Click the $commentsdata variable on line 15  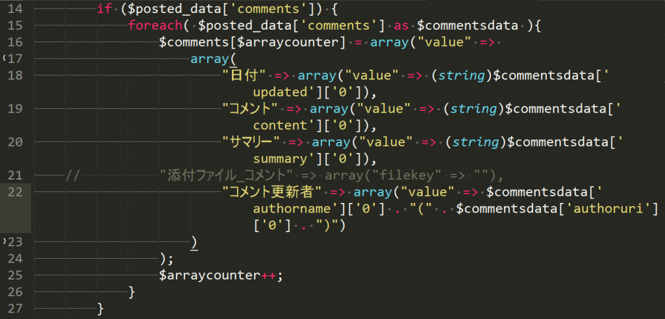click(468, 25)
